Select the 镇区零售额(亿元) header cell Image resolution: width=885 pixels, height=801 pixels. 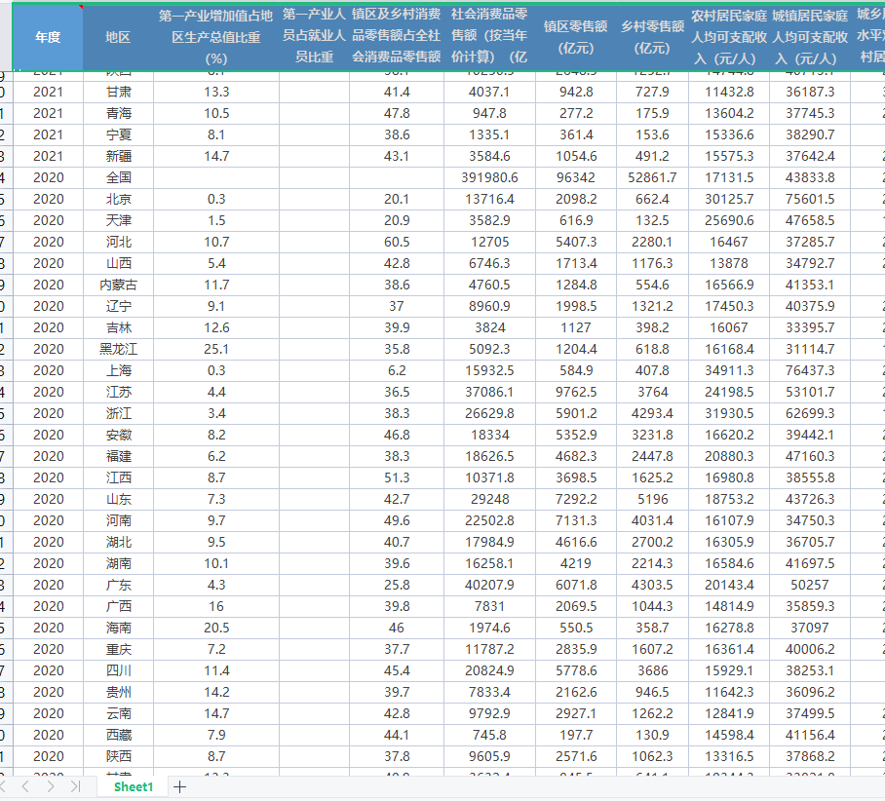tap(576, 37)
